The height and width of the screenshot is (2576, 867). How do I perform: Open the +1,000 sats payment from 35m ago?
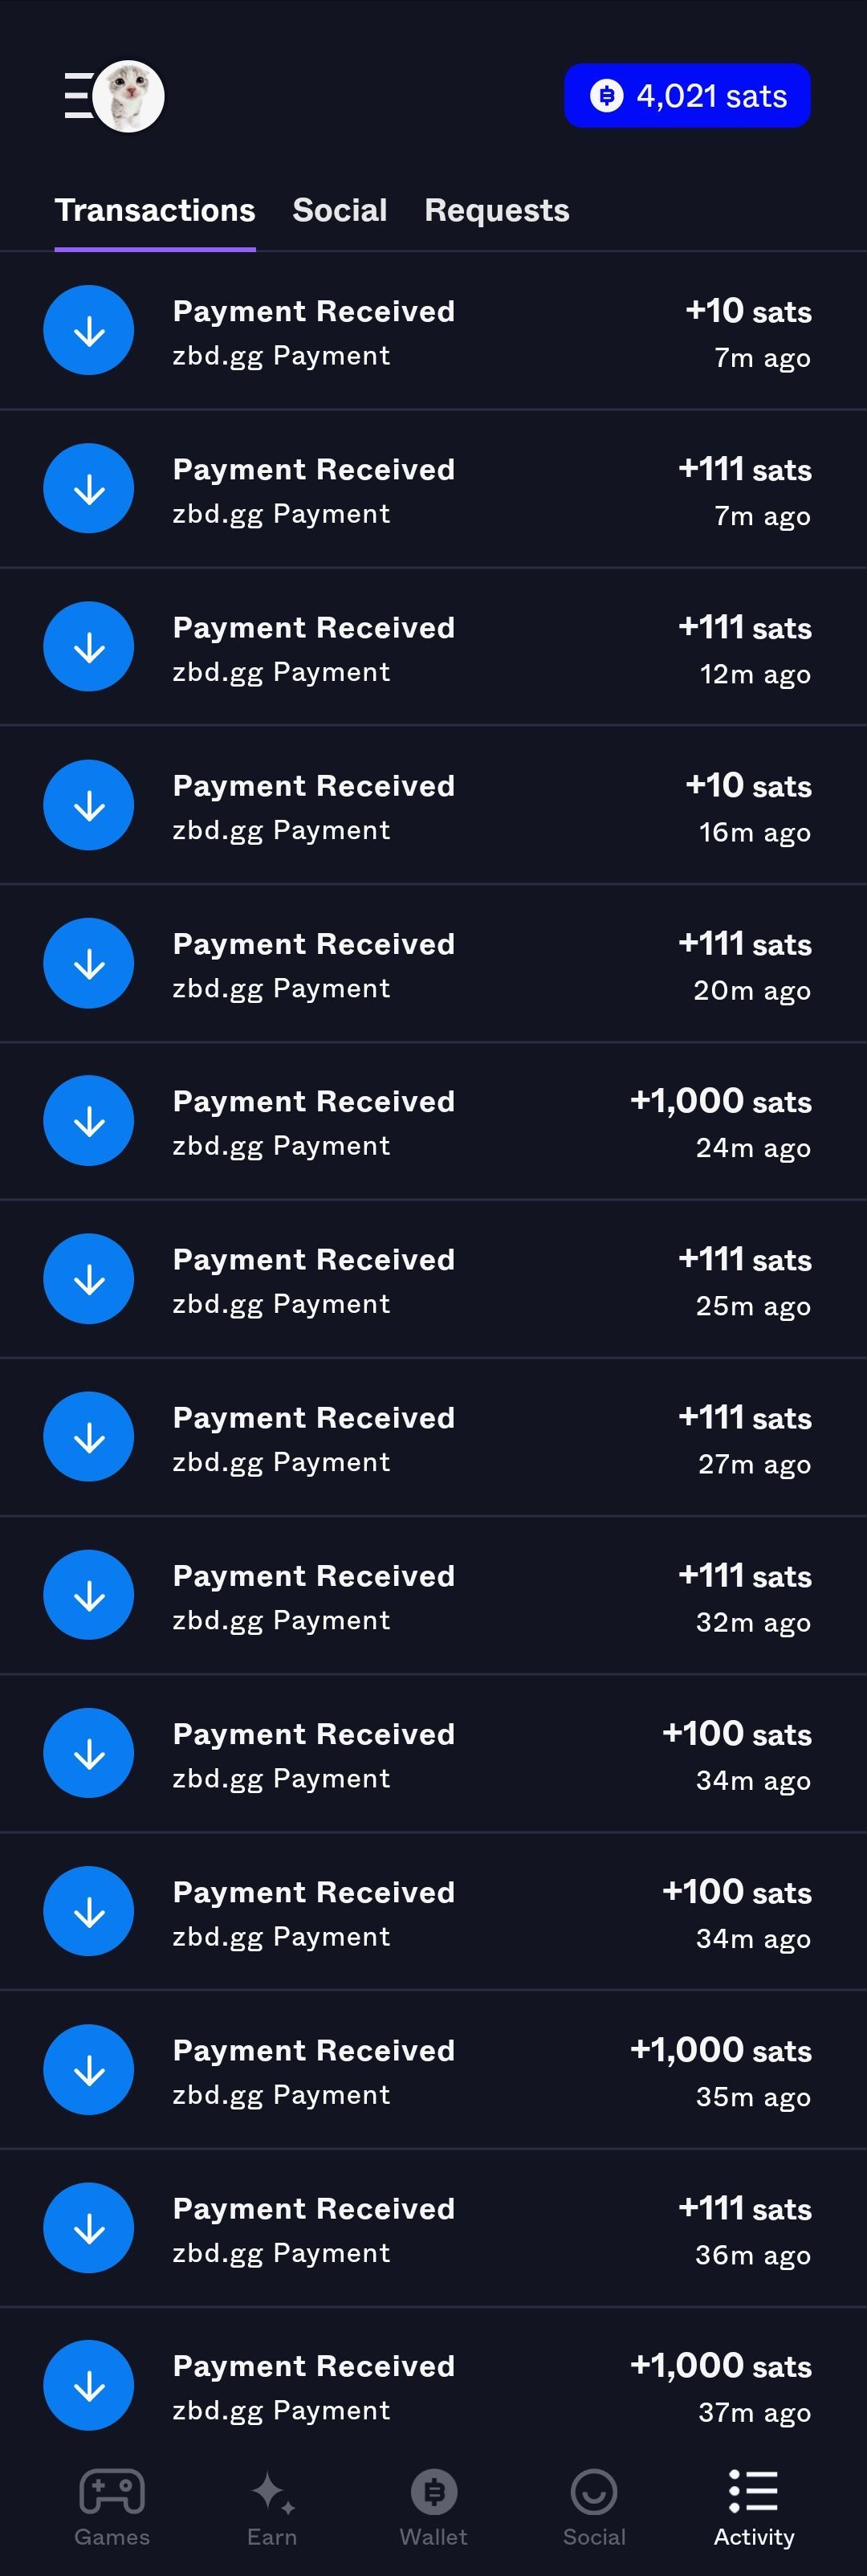[x=433, y=2070]
